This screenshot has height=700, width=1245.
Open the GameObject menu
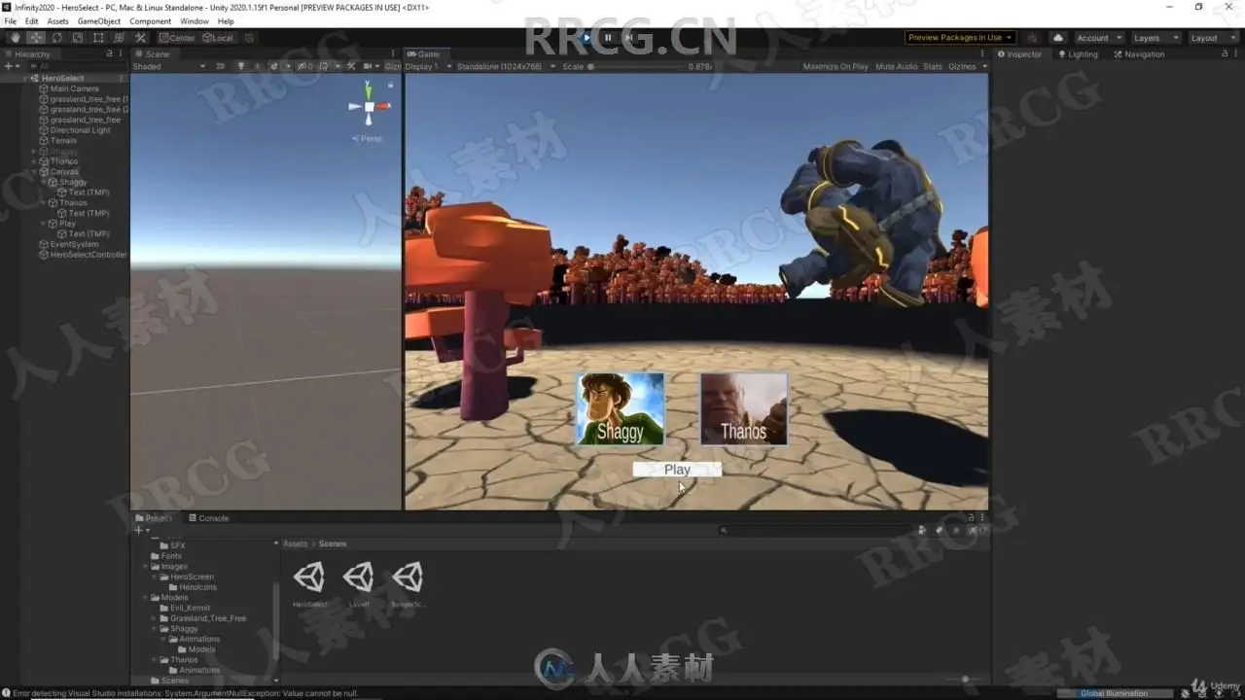pos(99,21)
